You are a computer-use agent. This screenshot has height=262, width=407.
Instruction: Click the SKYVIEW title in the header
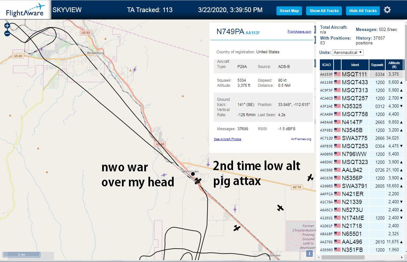click(x=67, y=10)
